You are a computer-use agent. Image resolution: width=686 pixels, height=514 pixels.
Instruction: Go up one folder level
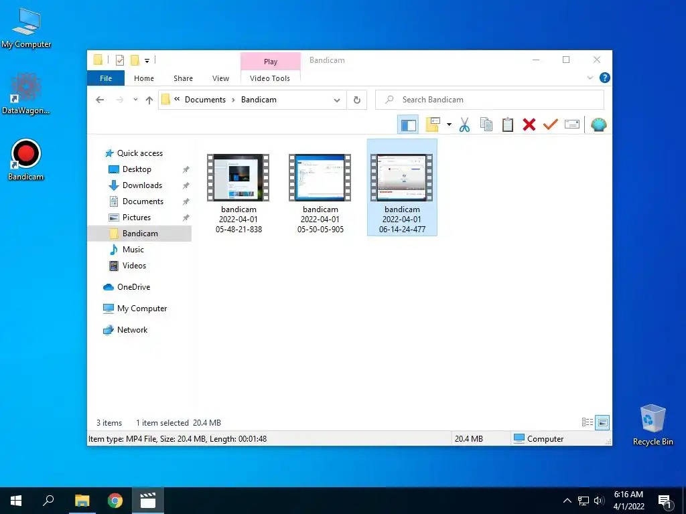click(x=149, y=100)
